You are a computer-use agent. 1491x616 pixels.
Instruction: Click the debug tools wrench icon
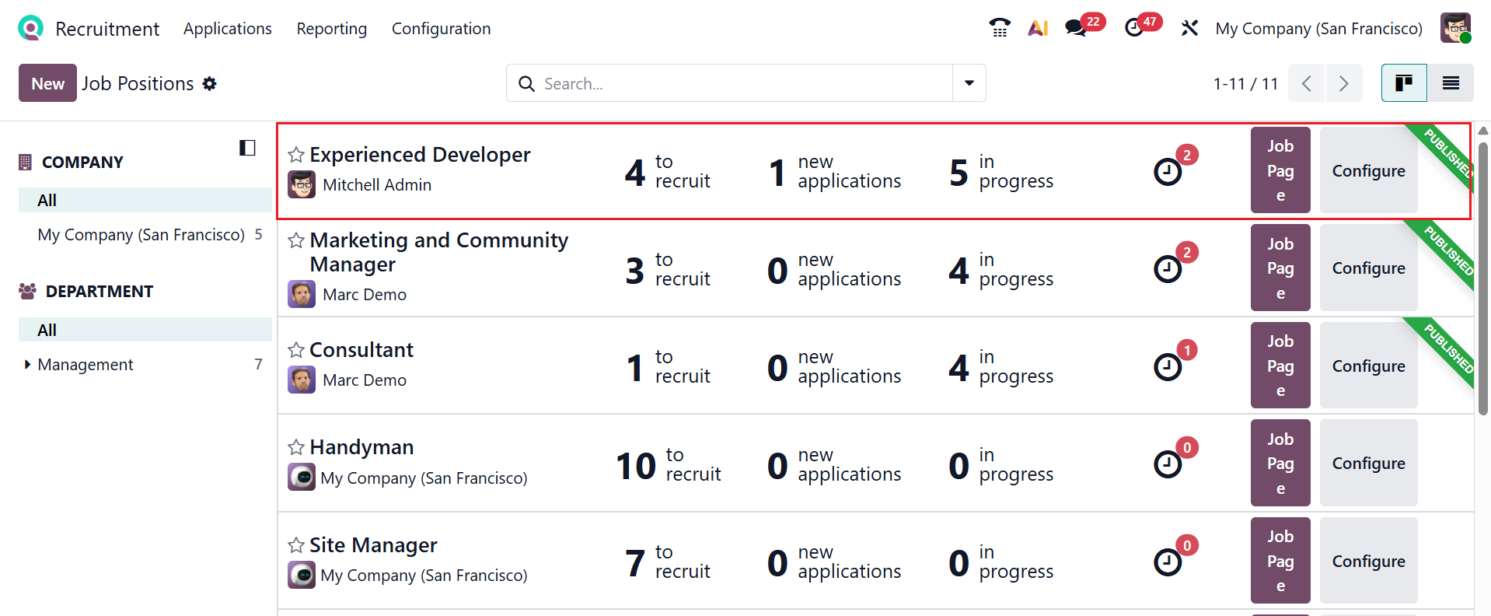tap(1189, 29)
